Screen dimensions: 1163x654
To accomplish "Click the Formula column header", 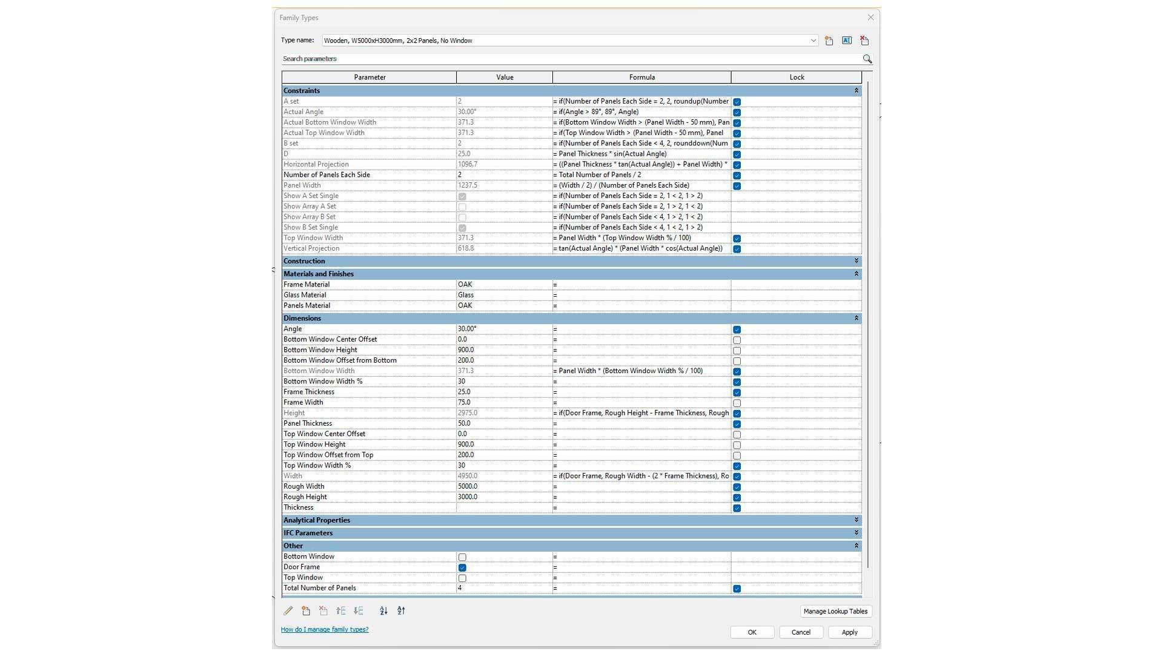I will click(641, 77).
